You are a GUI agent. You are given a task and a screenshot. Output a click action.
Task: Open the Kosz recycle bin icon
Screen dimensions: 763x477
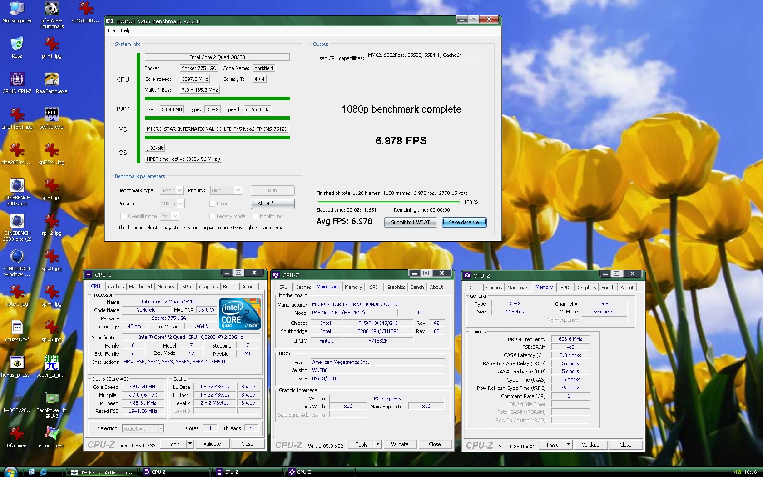point(17,48)
